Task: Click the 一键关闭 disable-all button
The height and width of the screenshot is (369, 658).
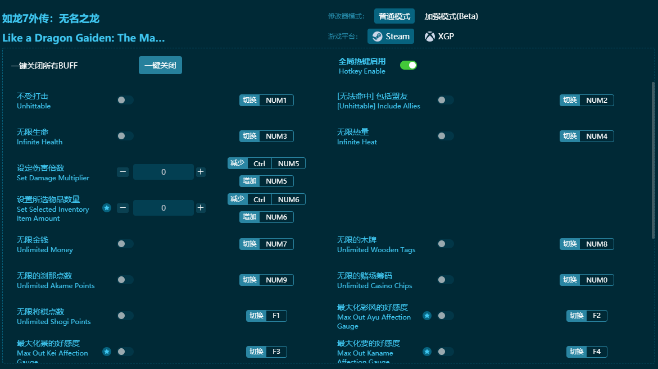Action: 160,65
